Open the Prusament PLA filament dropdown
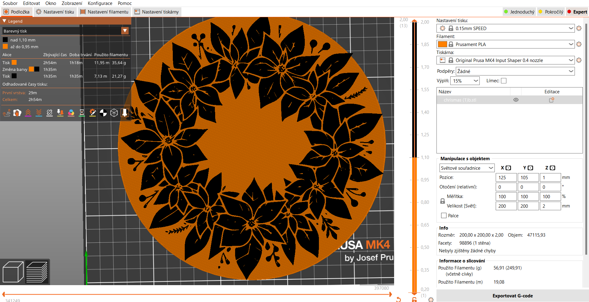Screen dimensions: 589x302 [505, 44]
